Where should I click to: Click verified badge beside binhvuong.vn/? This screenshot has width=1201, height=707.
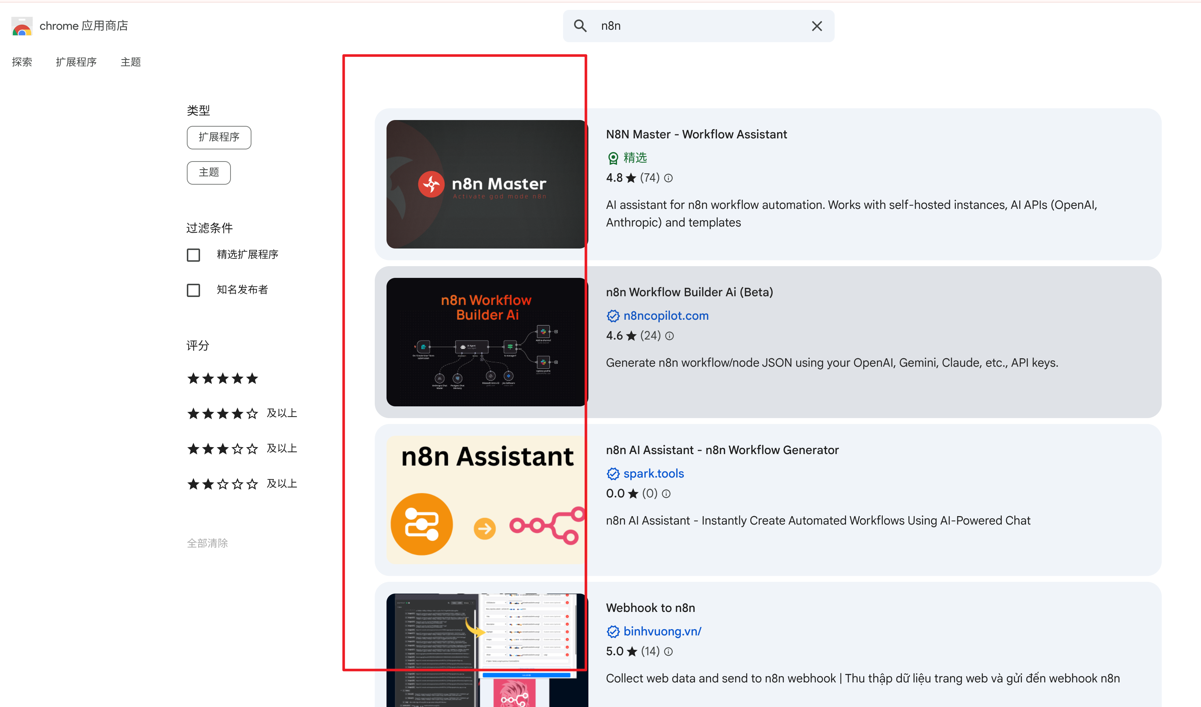(x=613, y=631)
